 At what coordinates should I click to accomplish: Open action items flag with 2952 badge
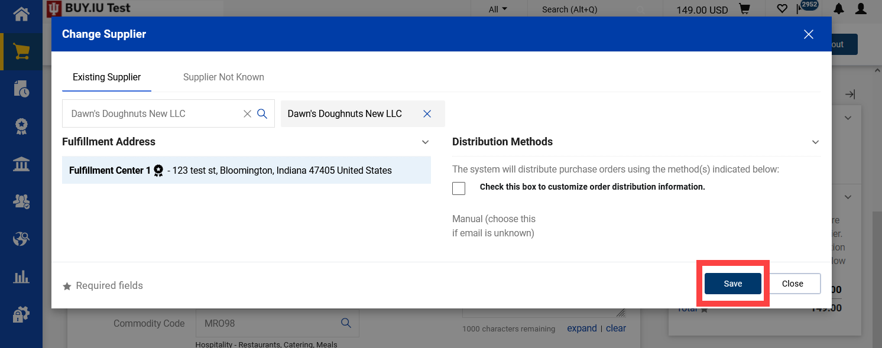click(806, 8)
